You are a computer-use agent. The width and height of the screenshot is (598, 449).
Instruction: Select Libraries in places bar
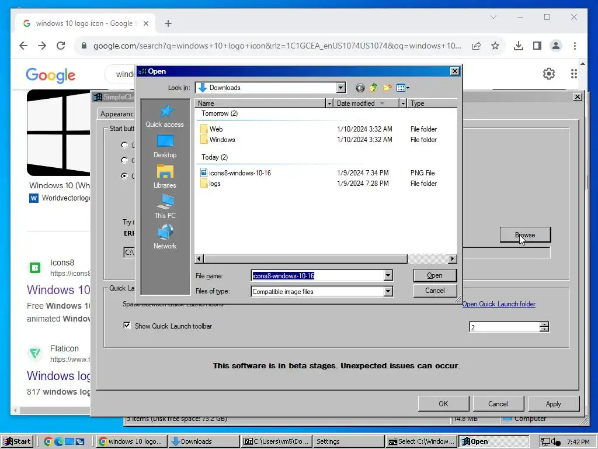165,177
